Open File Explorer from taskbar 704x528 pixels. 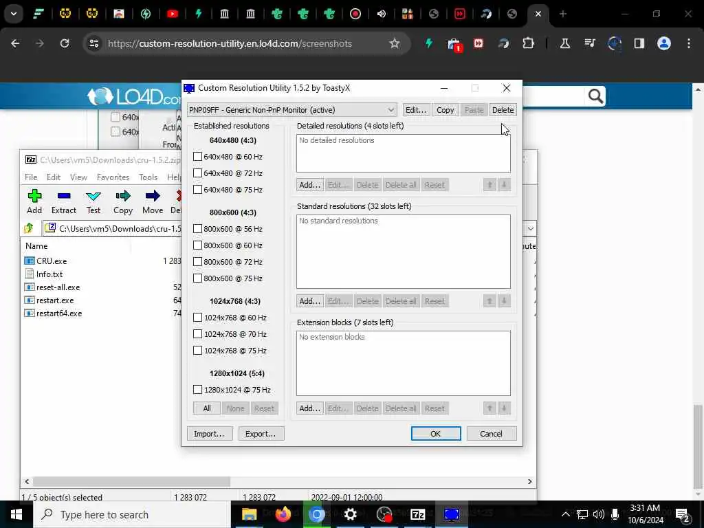click(249, 514)
